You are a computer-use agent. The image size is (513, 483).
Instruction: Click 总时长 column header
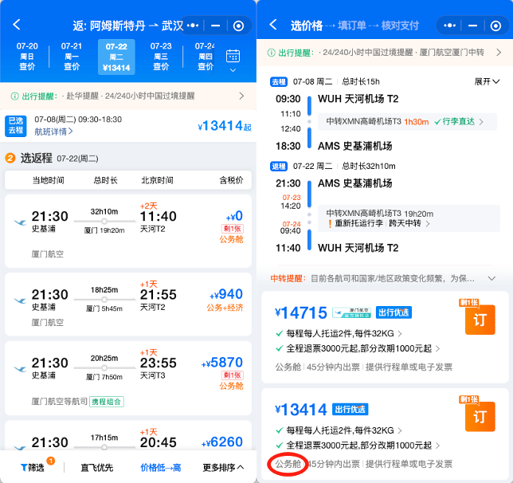click(105, 180)
